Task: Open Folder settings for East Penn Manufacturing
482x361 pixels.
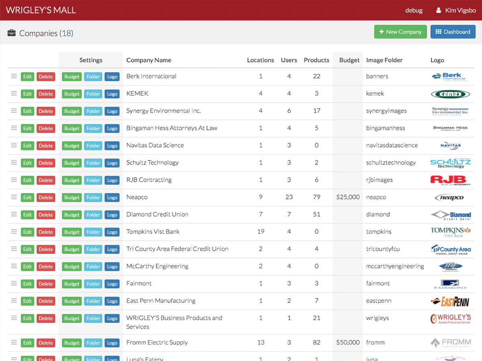Action: point(93,301)
